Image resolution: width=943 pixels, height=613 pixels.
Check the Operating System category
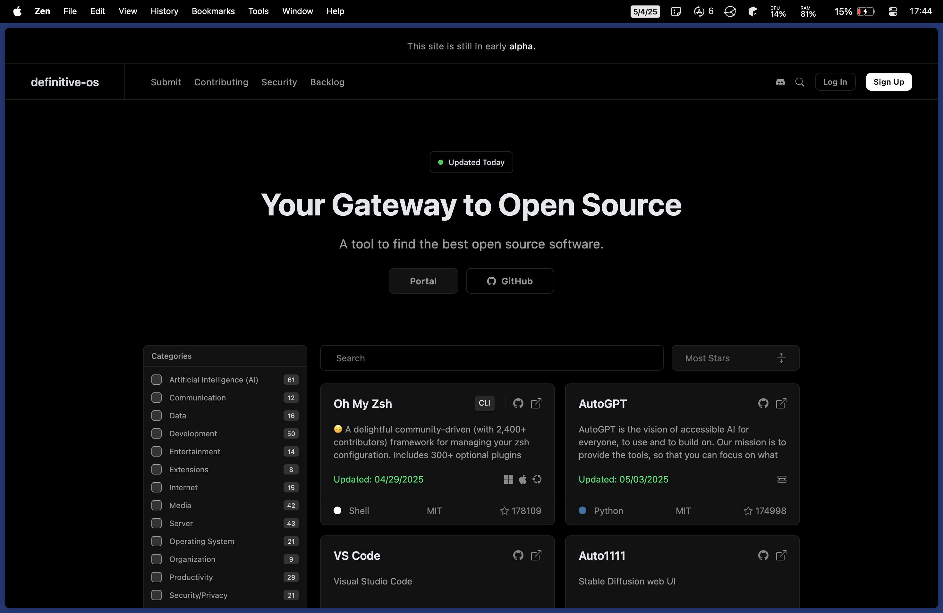pos(157,541)
